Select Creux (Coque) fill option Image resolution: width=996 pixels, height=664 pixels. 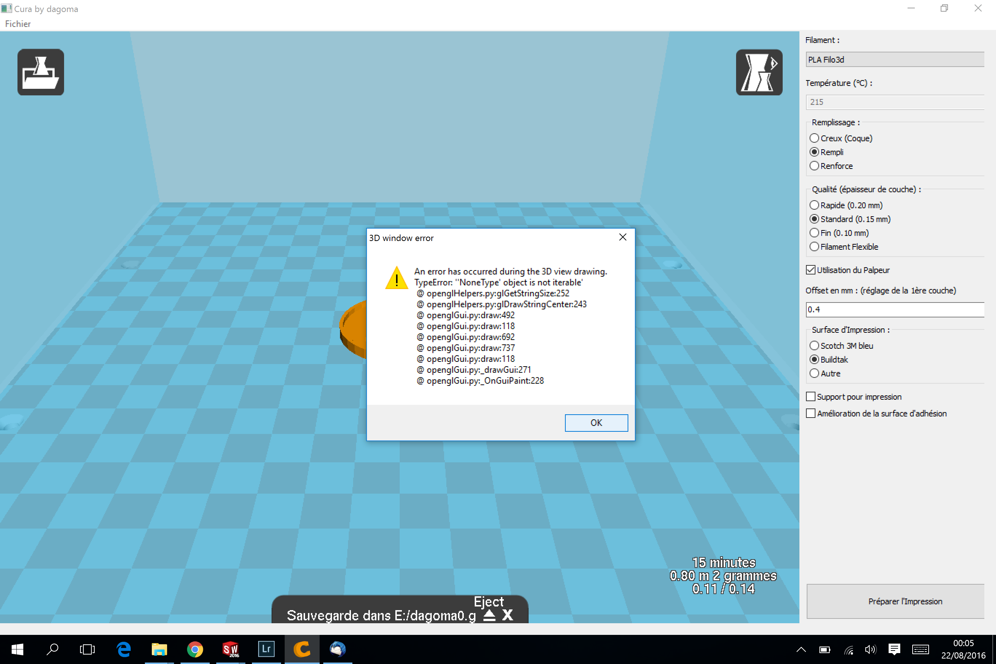841,138
